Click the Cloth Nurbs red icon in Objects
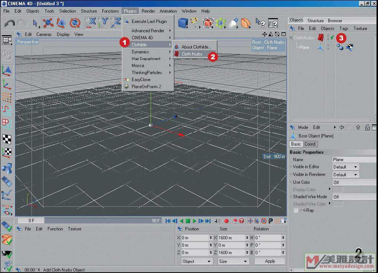Viewport: 378px width, 273px height. click(x=321, y=37)
